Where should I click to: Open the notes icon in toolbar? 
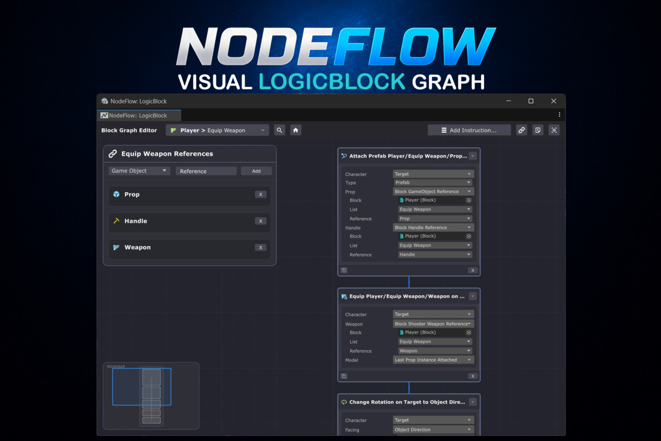point(538,130)
